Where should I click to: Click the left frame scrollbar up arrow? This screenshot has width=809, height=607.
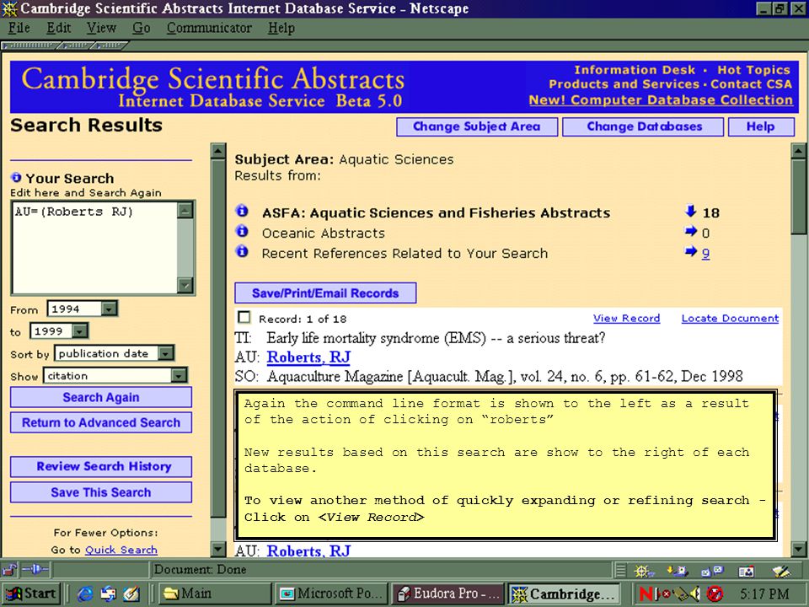pyautogui.click(x=218, y=151)
